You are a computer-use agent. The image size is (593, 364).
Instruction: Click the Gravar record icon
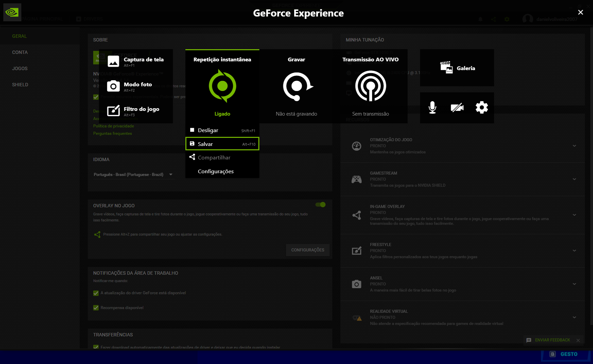(x=298, y=86)
